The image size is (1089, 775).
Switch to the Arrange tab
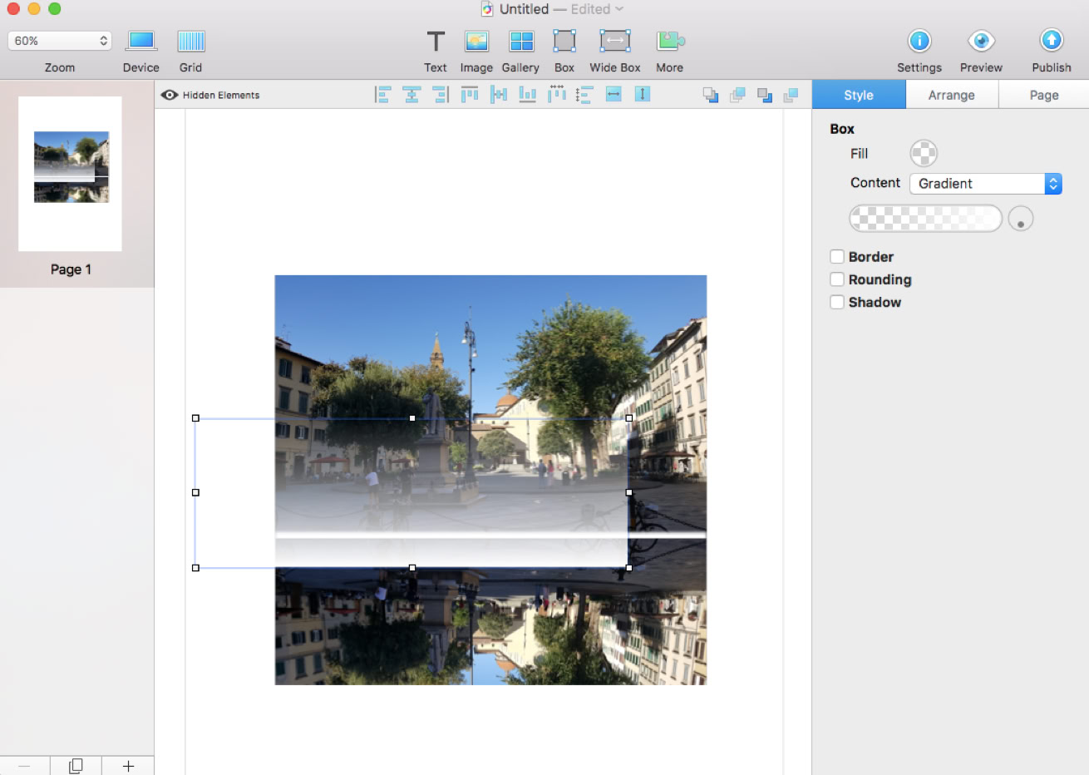coord(951,95)
